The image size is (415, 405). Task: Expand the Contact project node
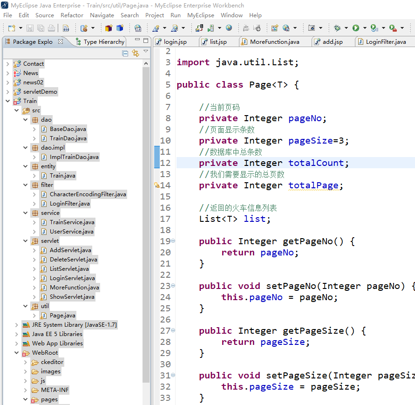tap(7, 63)
